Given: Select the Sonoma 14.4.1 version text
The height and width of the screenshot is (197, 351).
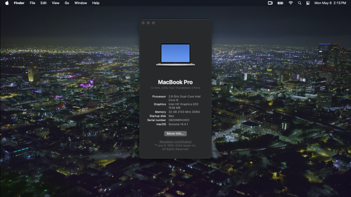Looking at the screenshot, I should (178, 124).
